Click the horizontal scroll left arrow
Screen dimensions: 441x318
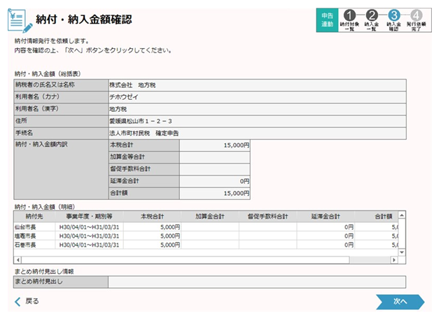[x=17, y=260]
